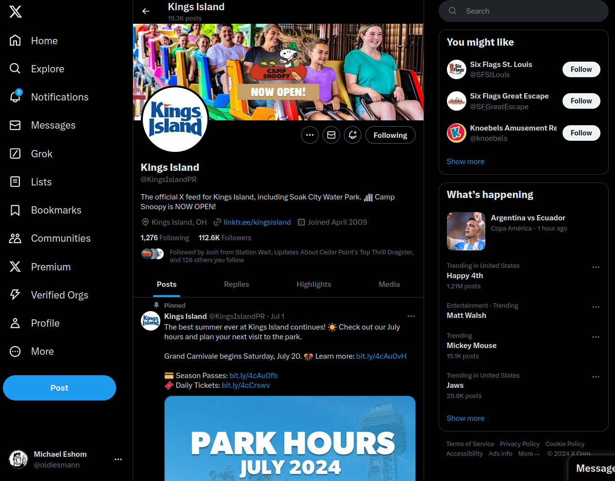This screenshot has width=615, height=481.
Task: Open profile more options (three dots) button
Action: pos(310,135)
